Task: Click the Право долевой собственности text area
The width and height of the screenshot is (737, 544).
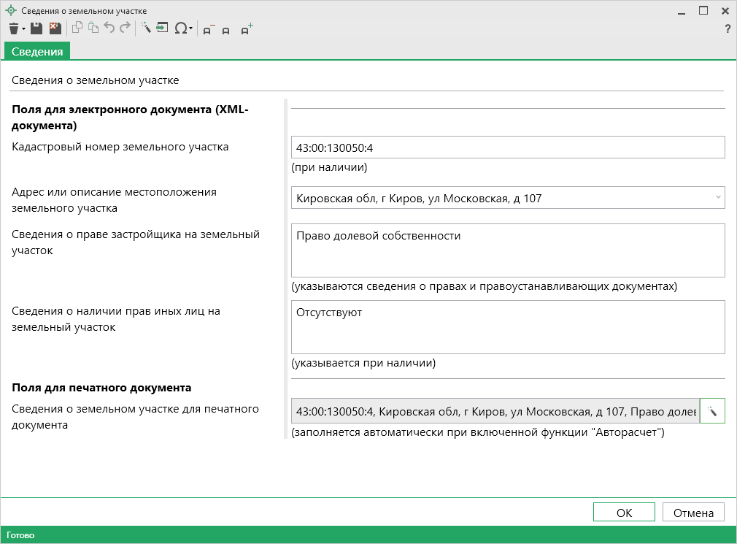Action: pos(507,250)
